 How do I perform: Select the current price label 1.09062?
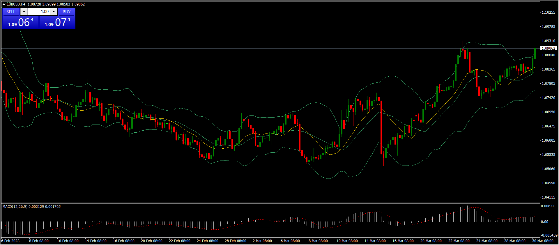pyautogui.click(x=549, y=48)
